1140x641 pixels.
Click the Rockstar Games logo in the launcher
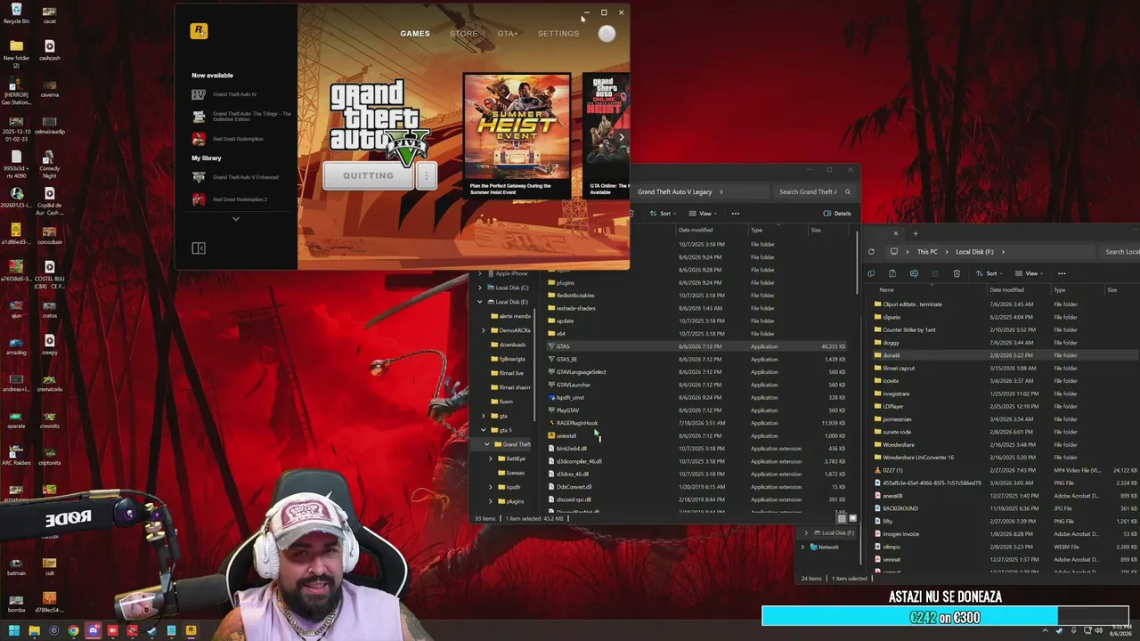tap(199, 31)
